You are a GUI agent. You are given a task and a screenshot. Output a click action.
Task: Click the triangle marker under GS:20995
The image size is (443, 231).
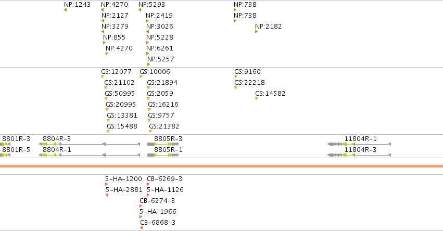[107, 110]
